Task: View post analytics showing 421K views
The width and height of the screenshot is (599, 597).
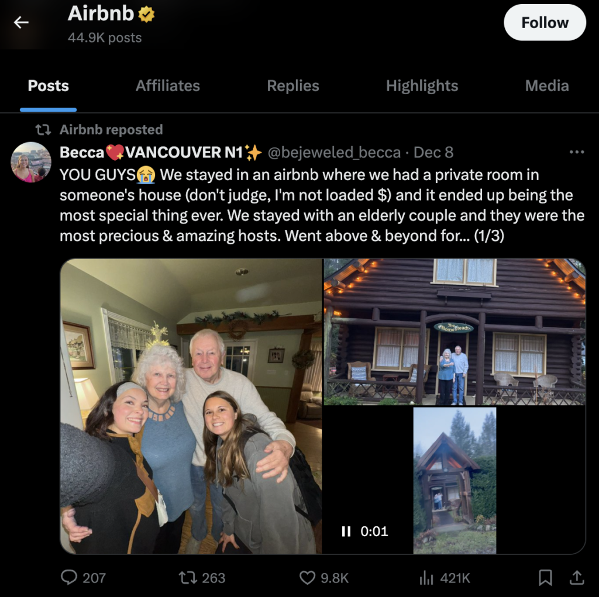Action: pos(426,578)
